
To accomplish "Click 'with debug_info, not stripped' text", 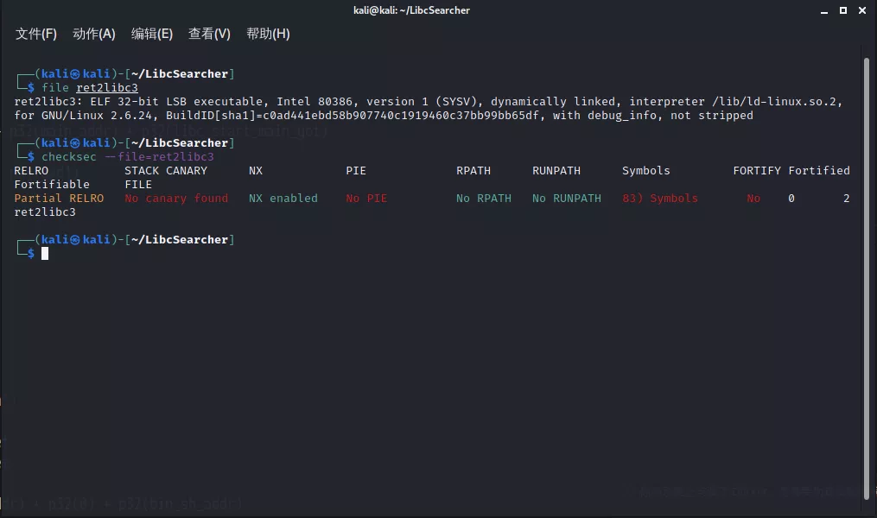I will 652,116.
